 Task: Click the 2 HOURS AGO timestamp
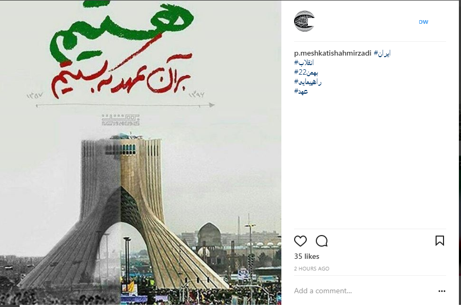312,268
